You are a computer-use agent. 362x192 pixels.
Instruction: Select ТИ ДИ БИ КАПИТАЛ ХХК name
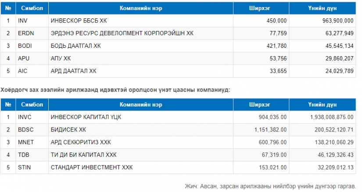point(83,155)
